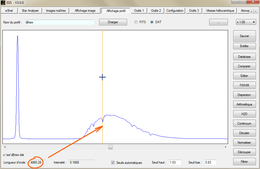Open the x 1.00 zoom dropdown
Screen dimensions: 260x169
[246, 22]
